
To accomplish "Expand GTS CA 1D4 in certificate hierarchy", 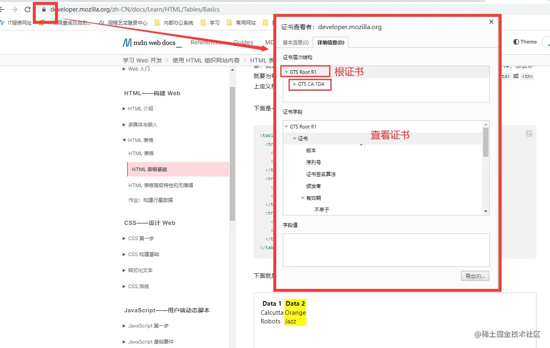I will tap(294, 84).
